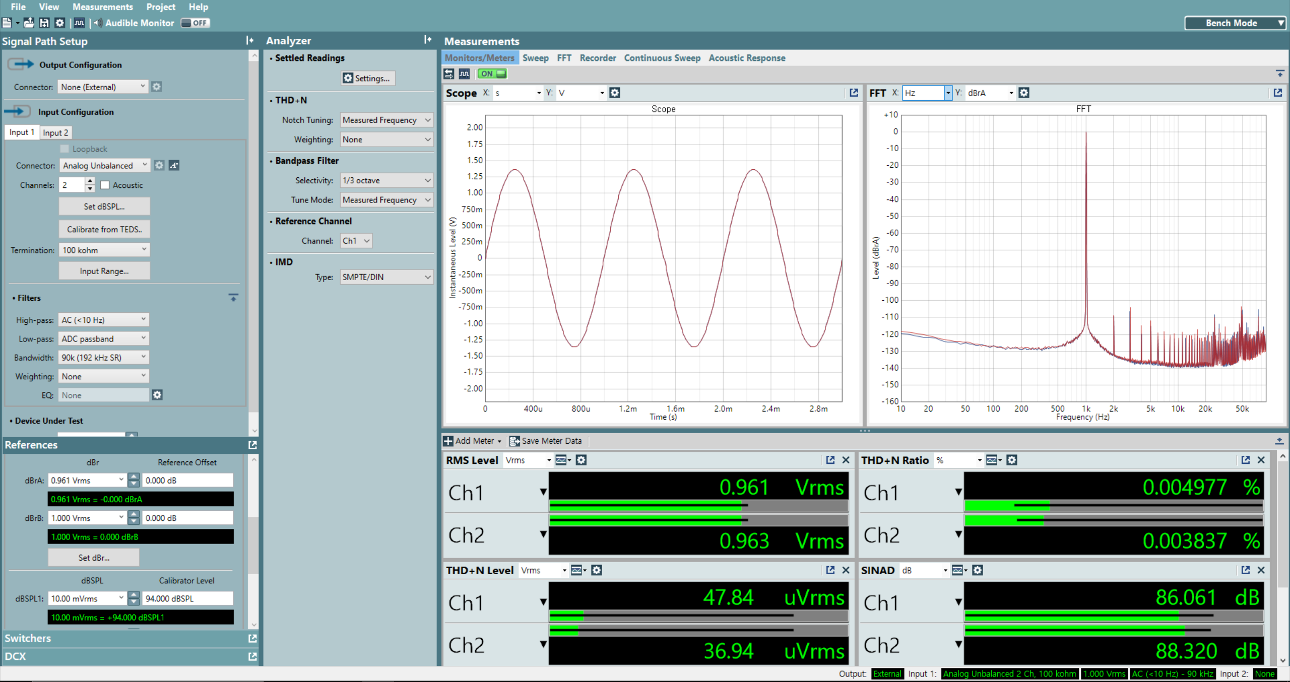Image resolution: width=1290 pixels, height=682 pixels.
Task: Open RMS Level Ch1 channel selector
Action: [543, 492]
